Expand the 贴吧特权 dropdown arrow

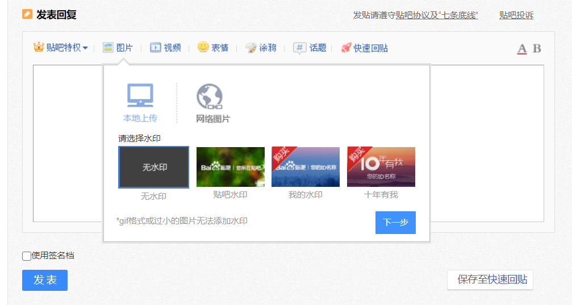coord(85,48)
